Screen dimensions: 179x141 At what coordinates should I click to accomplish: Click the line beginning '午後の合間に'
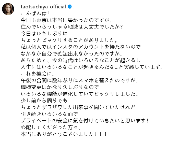(79, 80)
